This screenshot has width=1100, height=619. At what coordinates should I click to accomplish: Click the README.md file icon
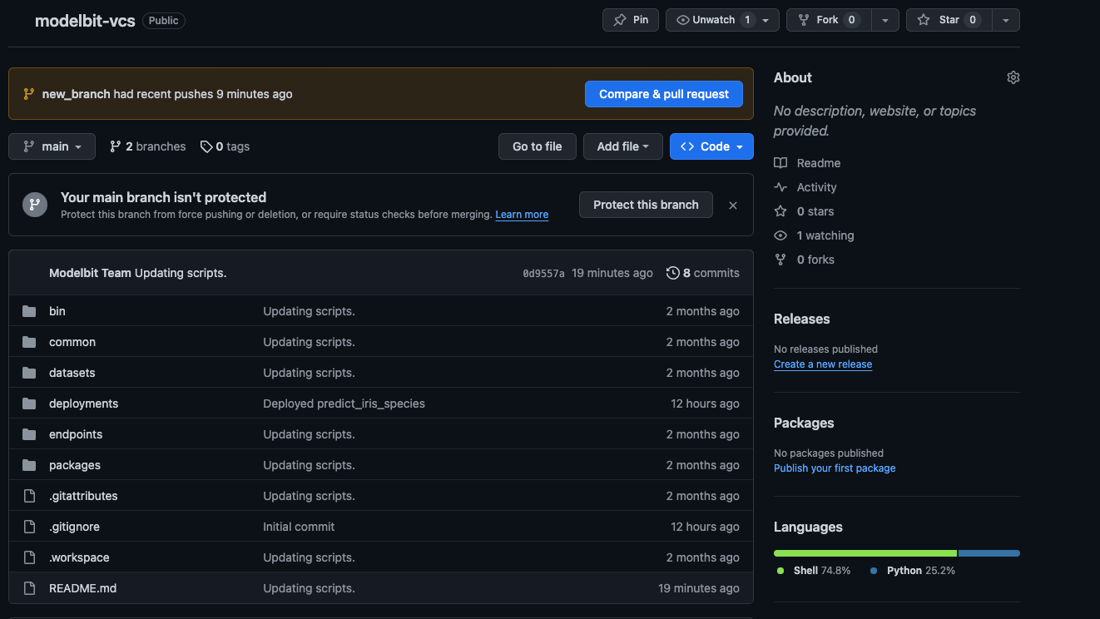(x=30, y=588)
